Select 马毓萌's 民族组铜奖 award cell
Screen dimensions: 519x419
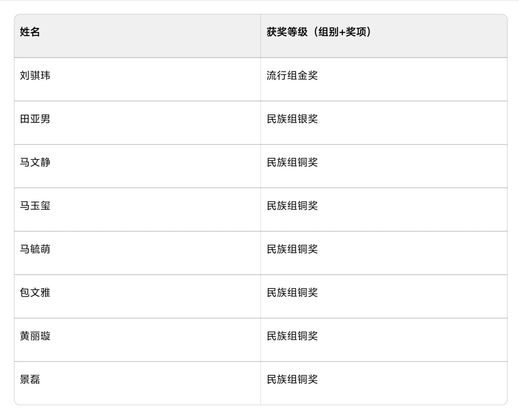coord(292,249)
